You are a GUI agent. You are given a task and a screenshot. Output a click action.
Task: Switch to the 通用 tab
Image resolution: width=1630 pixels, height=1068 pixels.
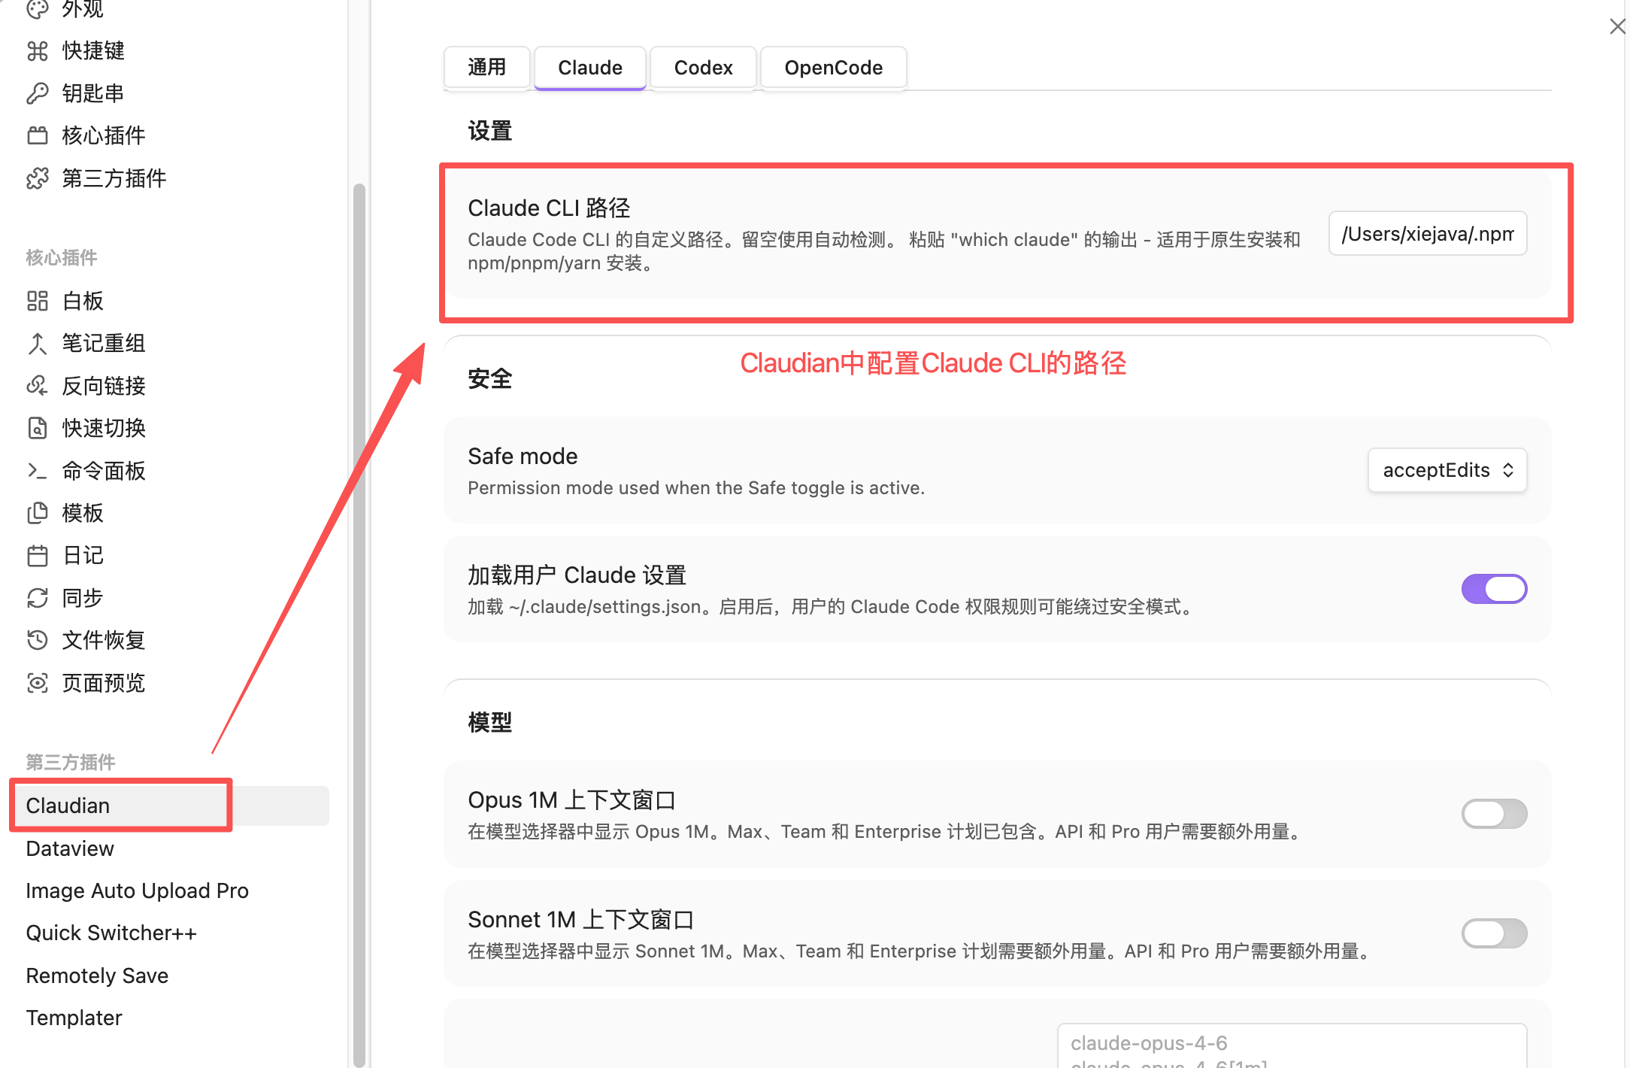[486, 68]
